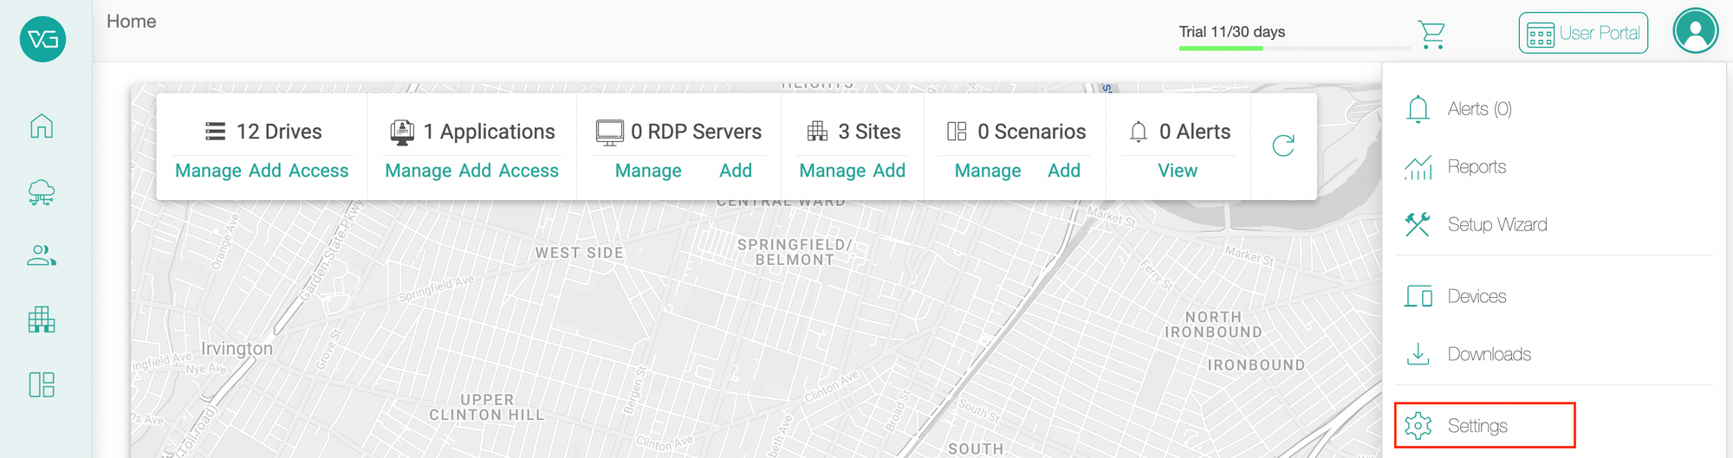
Task: Click Manage under 3 Sites
Action: (834, 171)
